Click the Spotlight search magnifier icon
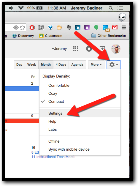The width and height of the screenshot is (138, 186). pos(111,8)
